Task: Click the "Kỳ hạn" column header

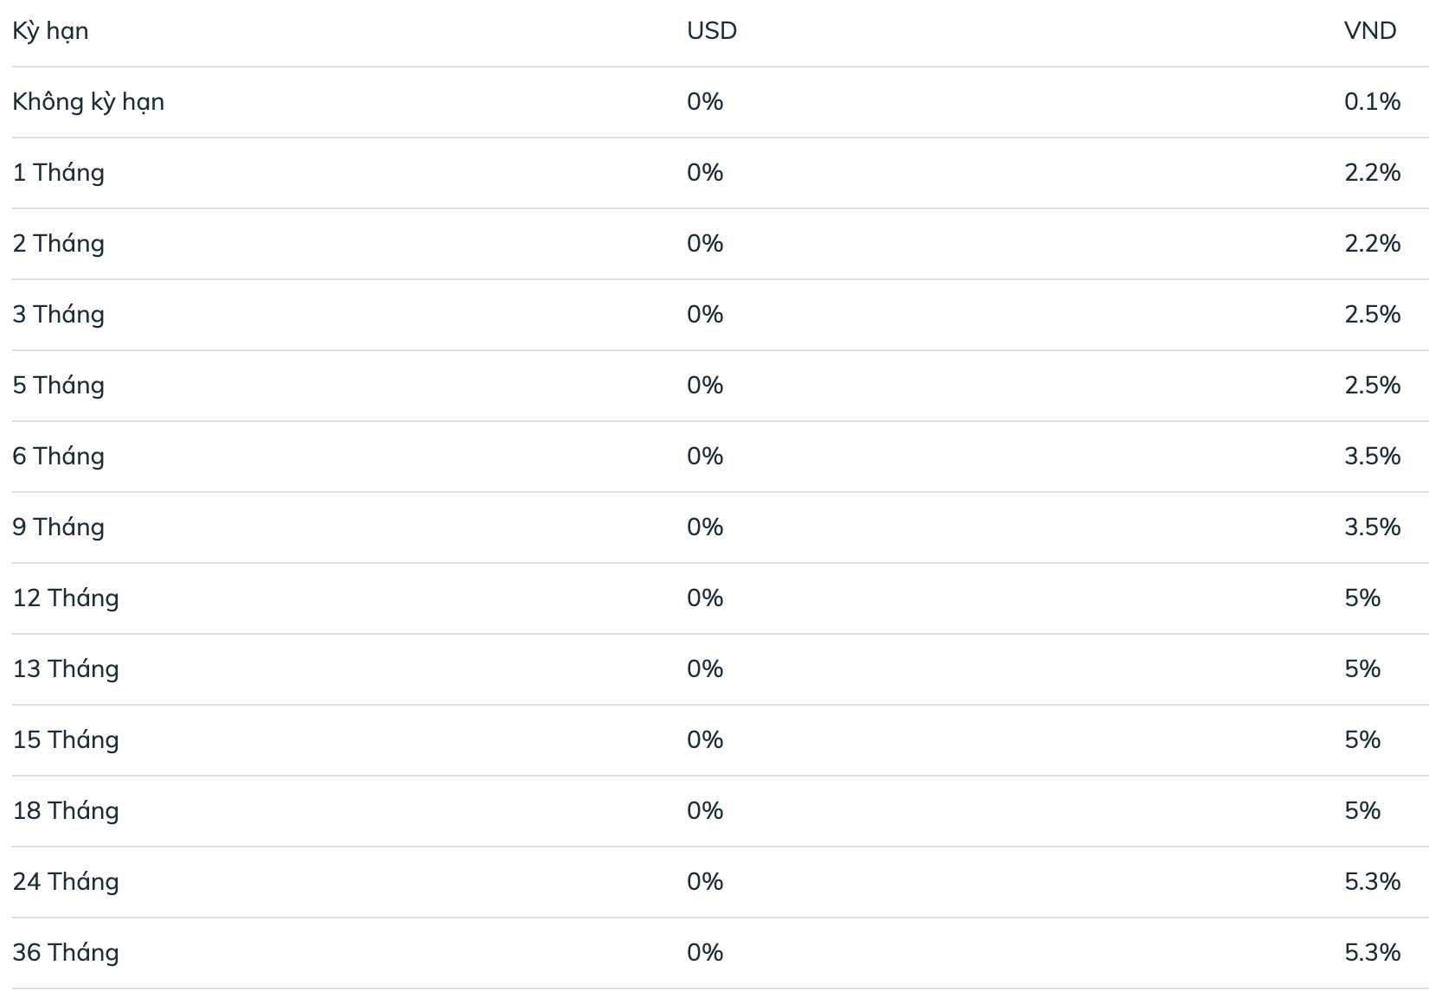Action: click(50, 31)
